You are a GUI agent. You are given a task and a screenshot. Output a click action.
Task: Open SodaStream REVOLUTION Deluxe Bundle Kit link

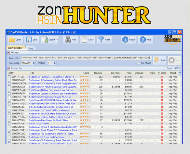[54, 100]
